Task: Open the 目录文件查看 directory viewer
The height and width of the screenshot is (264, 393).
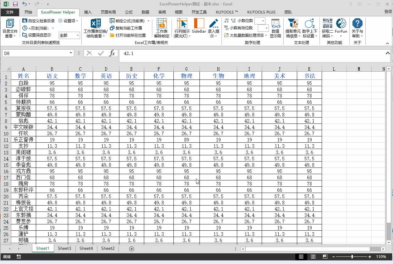Action: tap(10, 28)
